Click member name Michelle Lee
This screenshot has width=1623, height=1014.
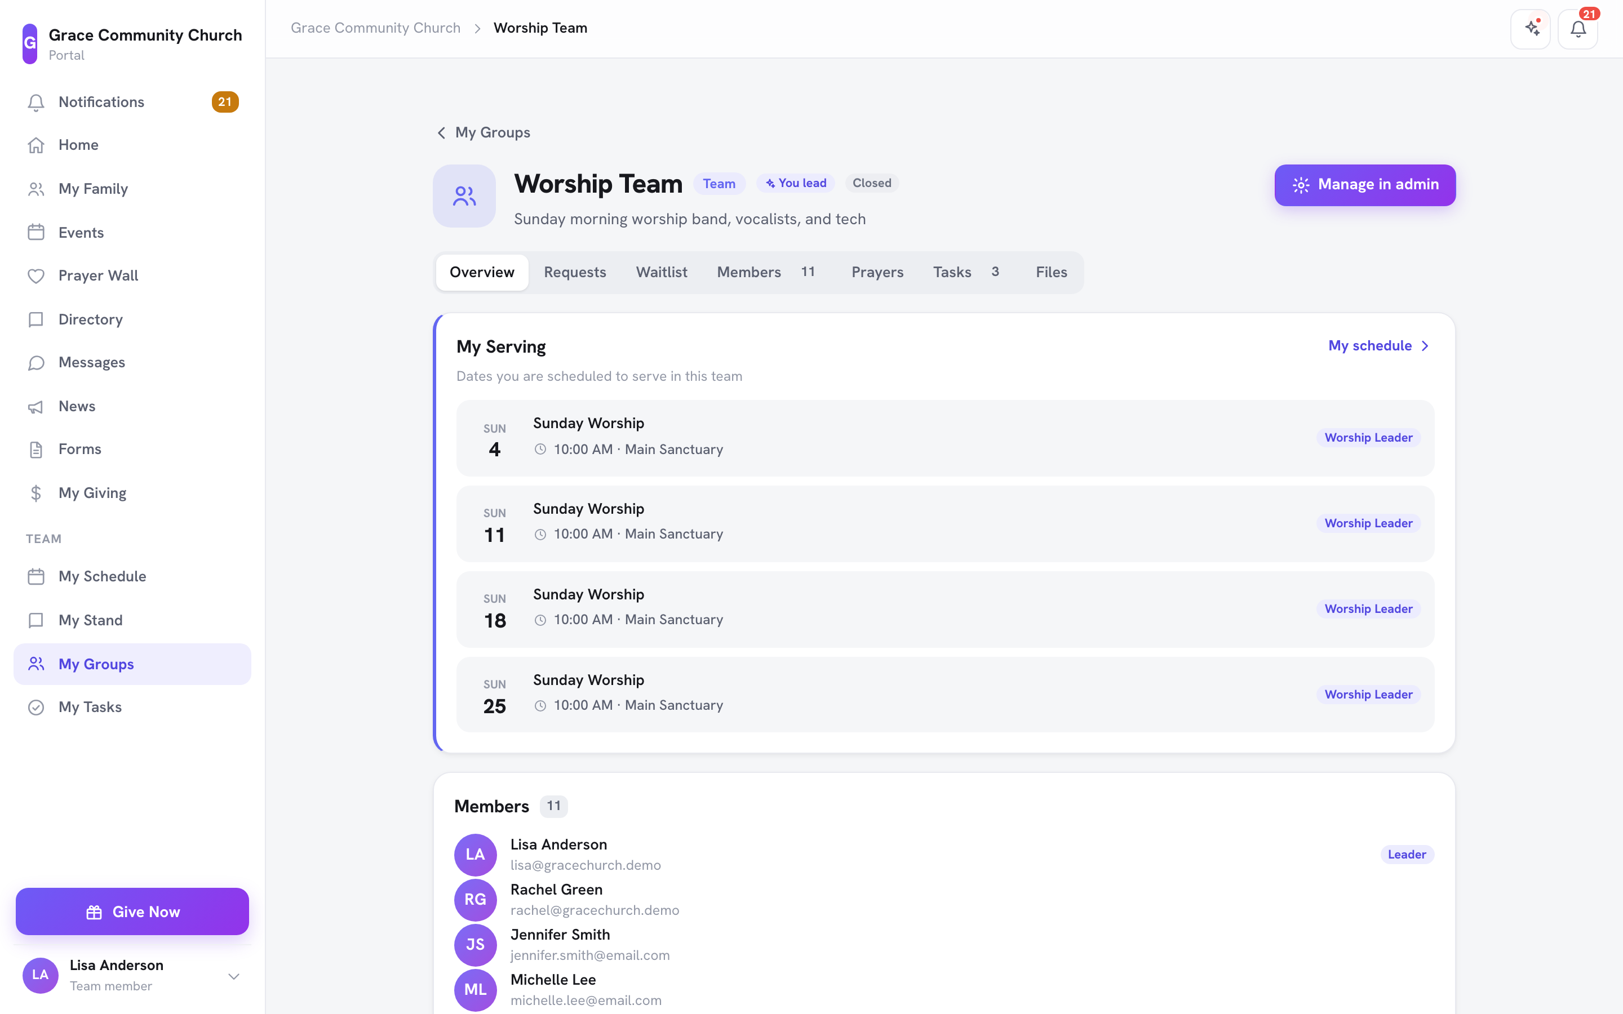point(553,979)
